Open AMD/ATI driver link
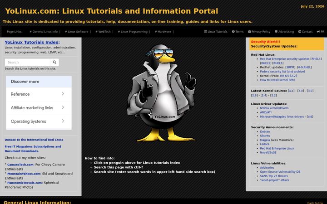This screenshot has width=327, height=204. point(266,112)
